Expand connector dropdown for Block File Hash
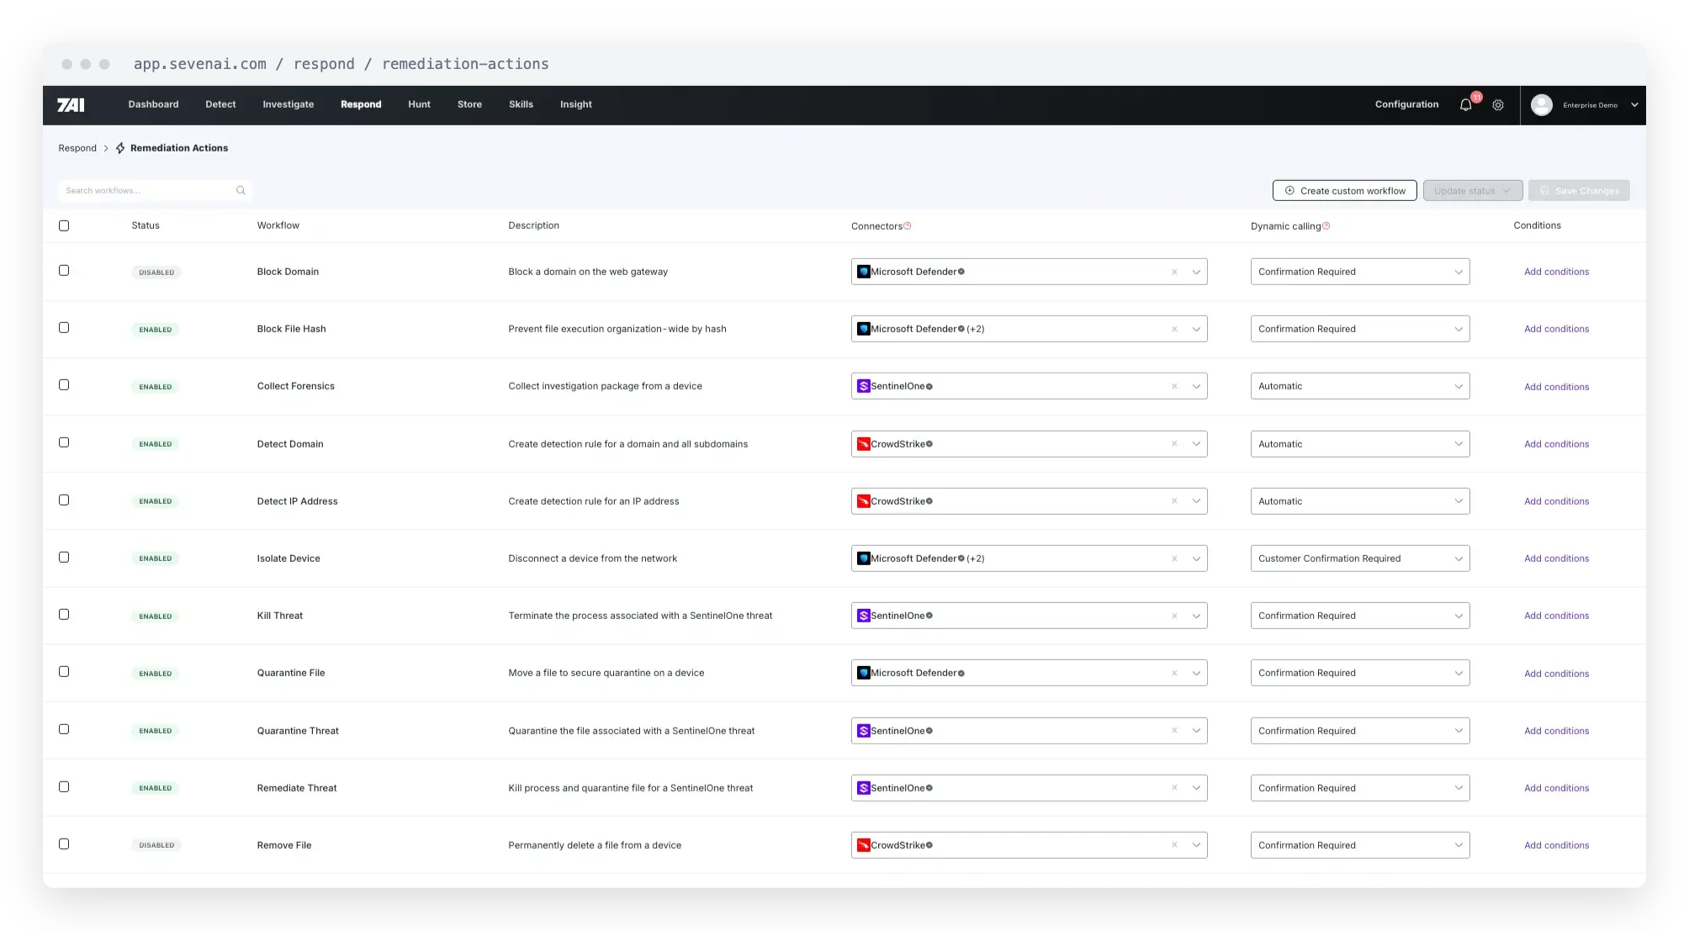1689x931 pixels. [1196, 329]
